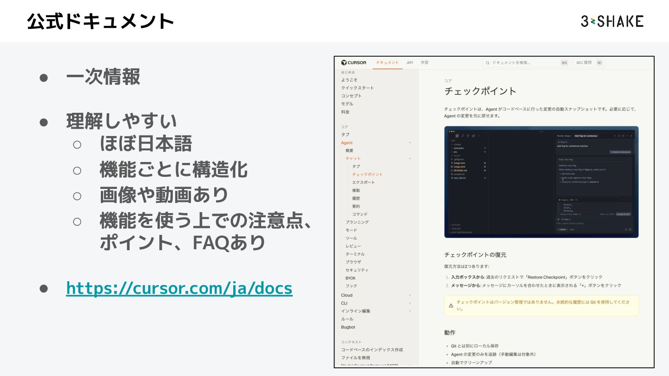Focus the ドキュメントを検索 search field
Screen dimensions: 669x376
point(526,63)
